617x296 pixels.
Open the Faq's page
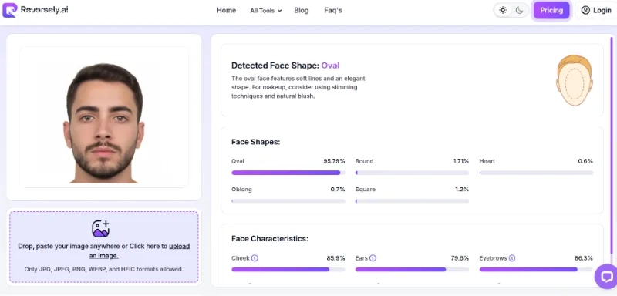[x=333, y=10]
